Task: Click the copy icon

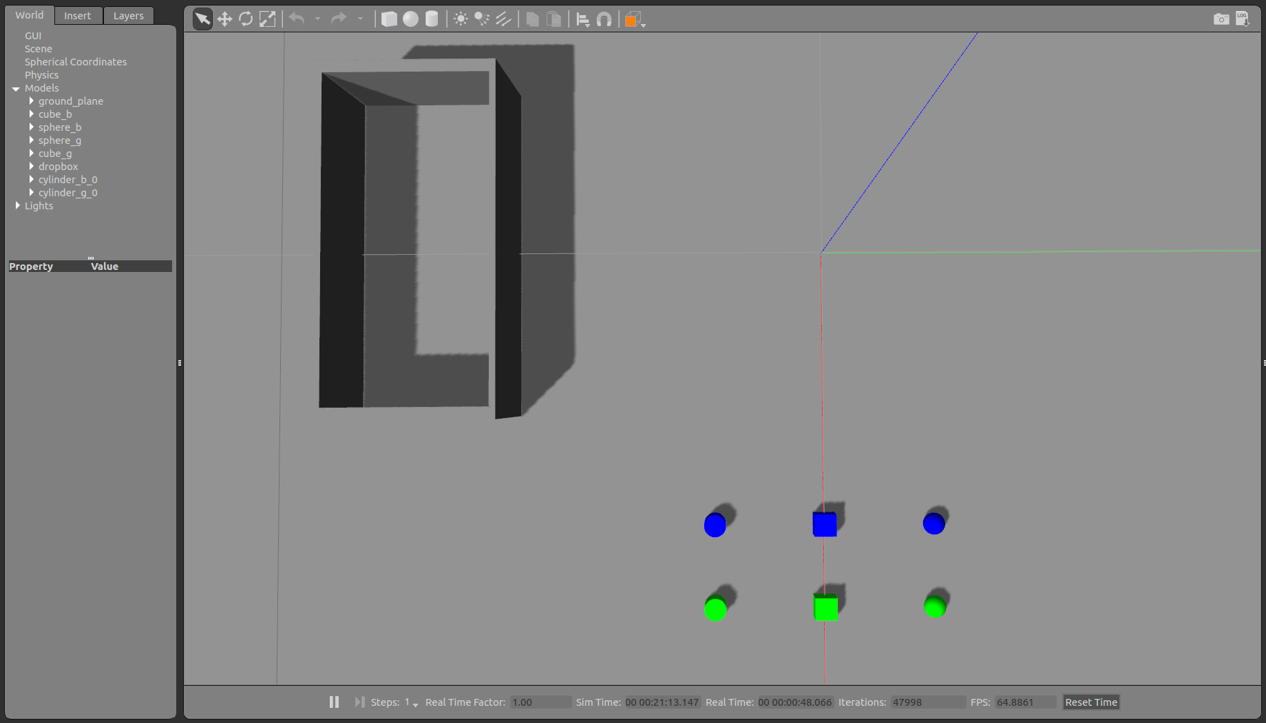Action: (532, 19)
